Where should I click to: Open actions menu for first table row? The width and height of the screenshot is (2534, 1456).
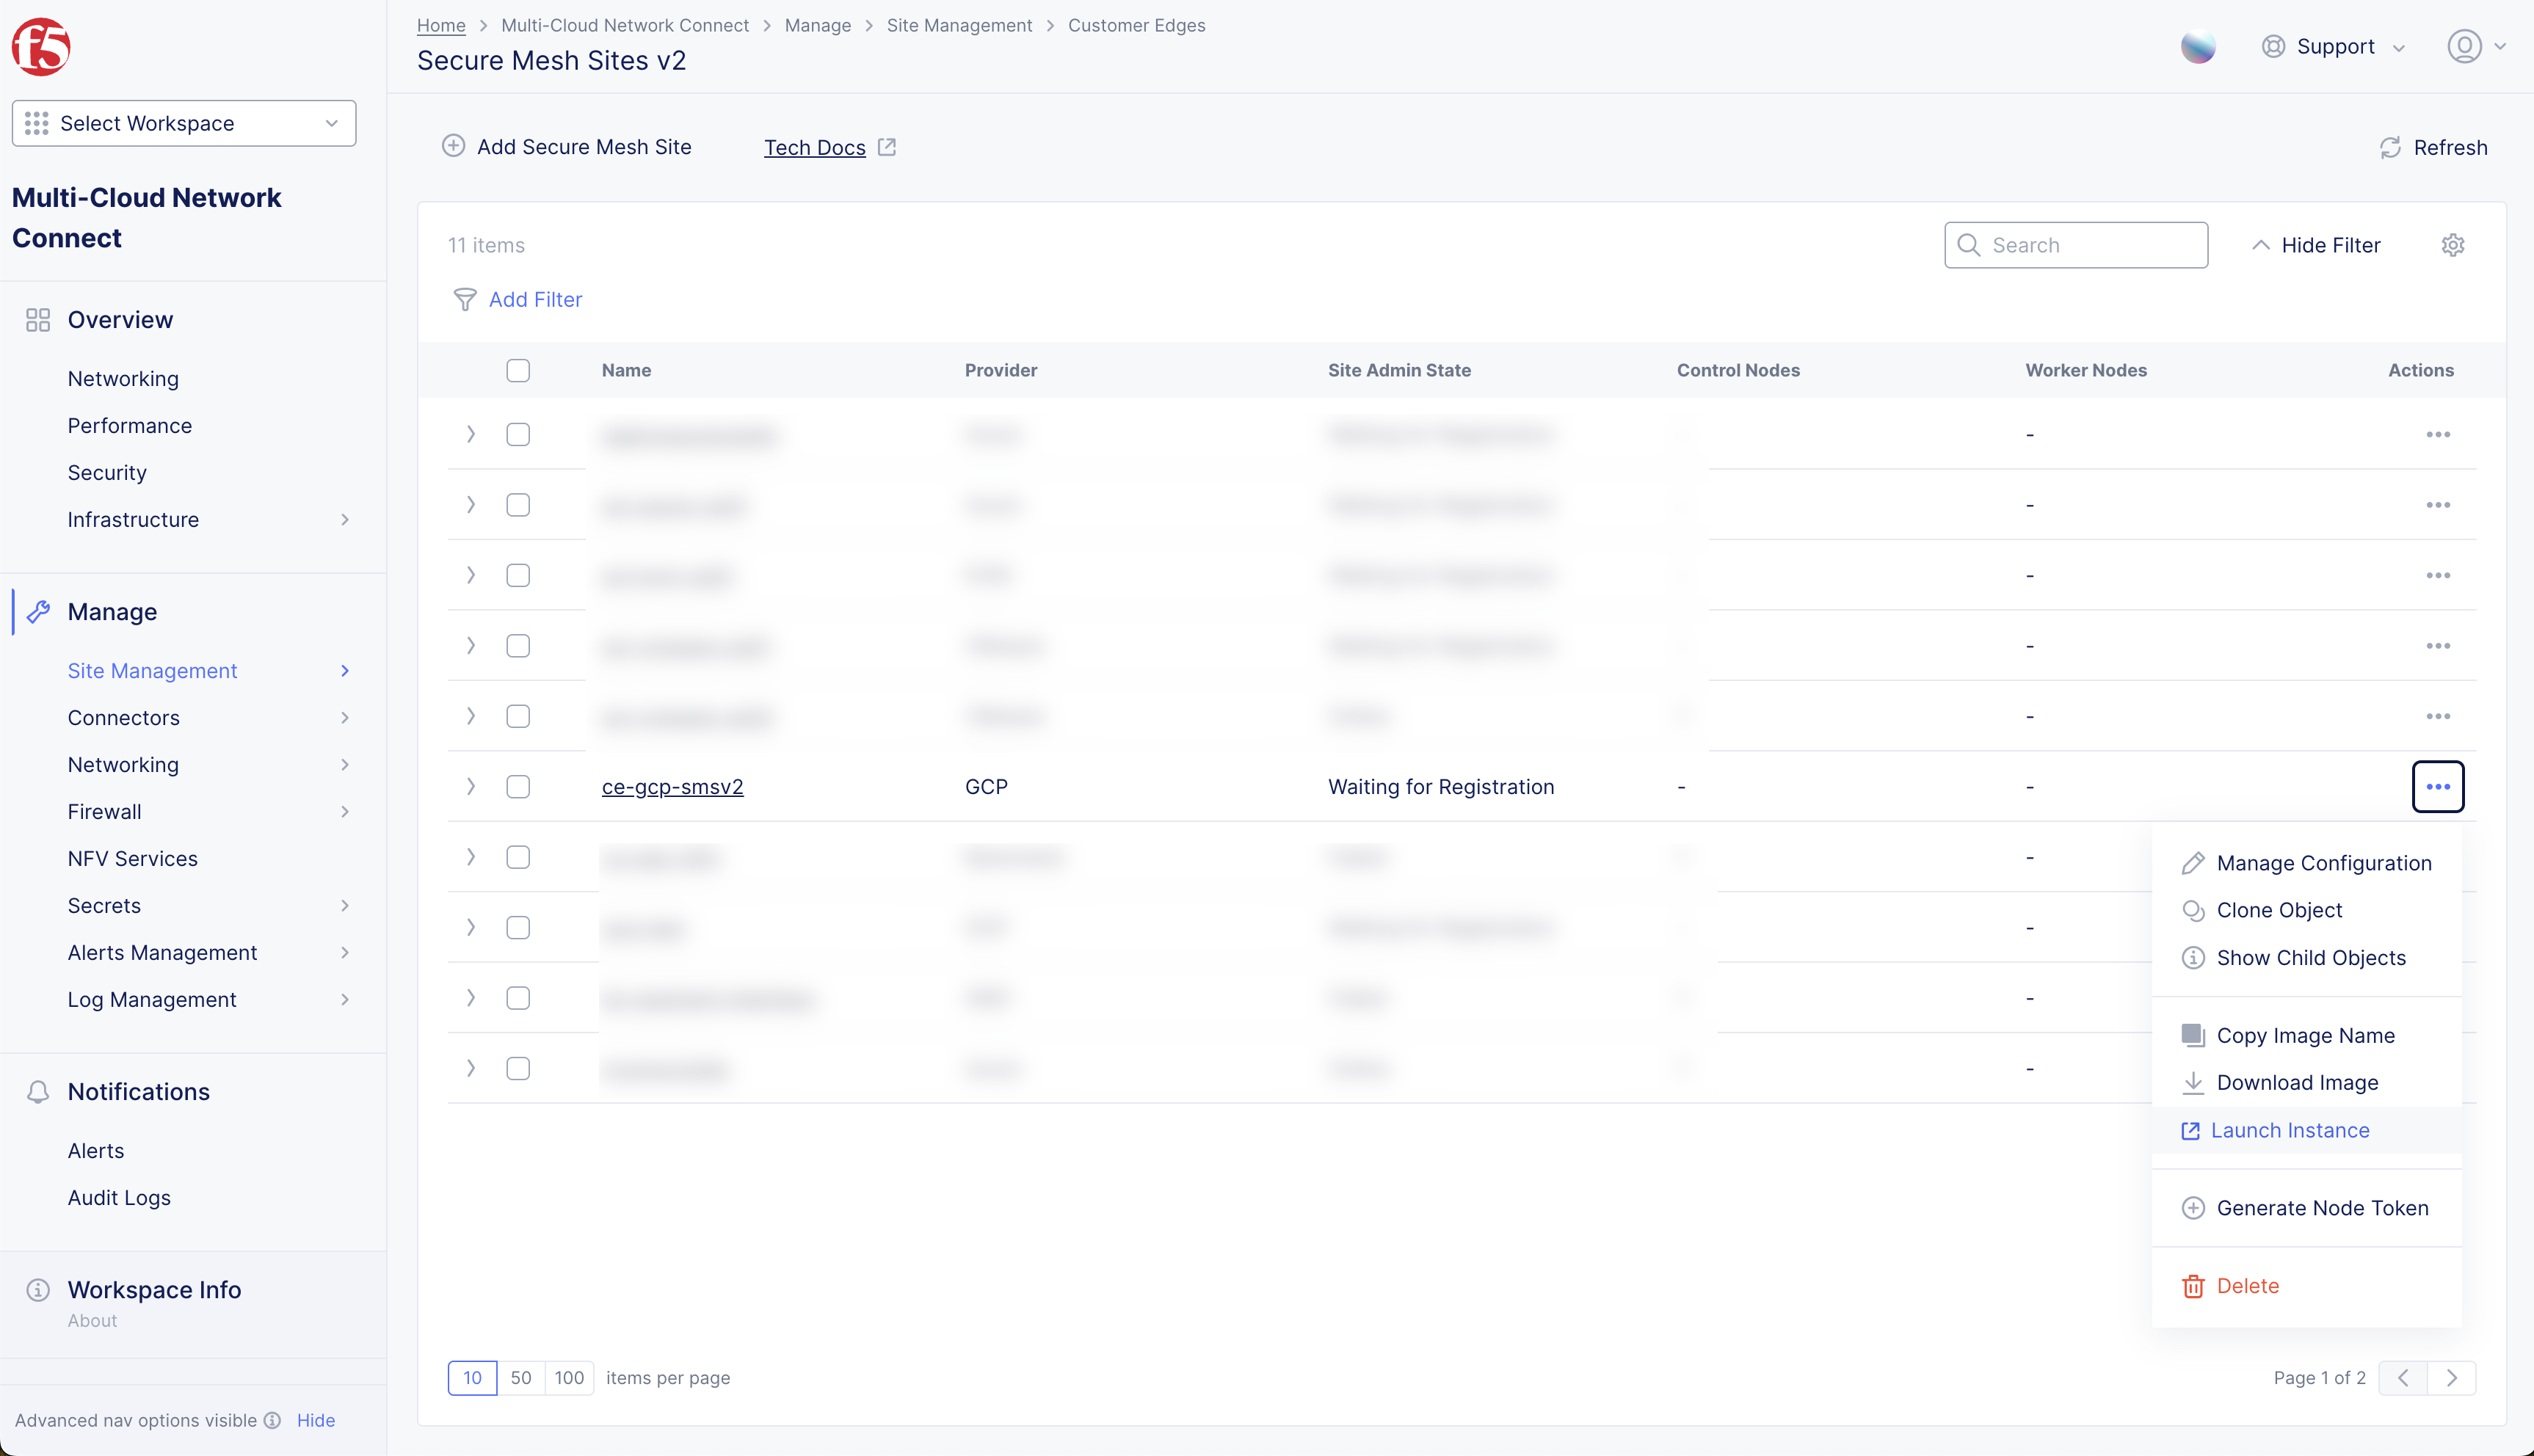coord(2438,435)
